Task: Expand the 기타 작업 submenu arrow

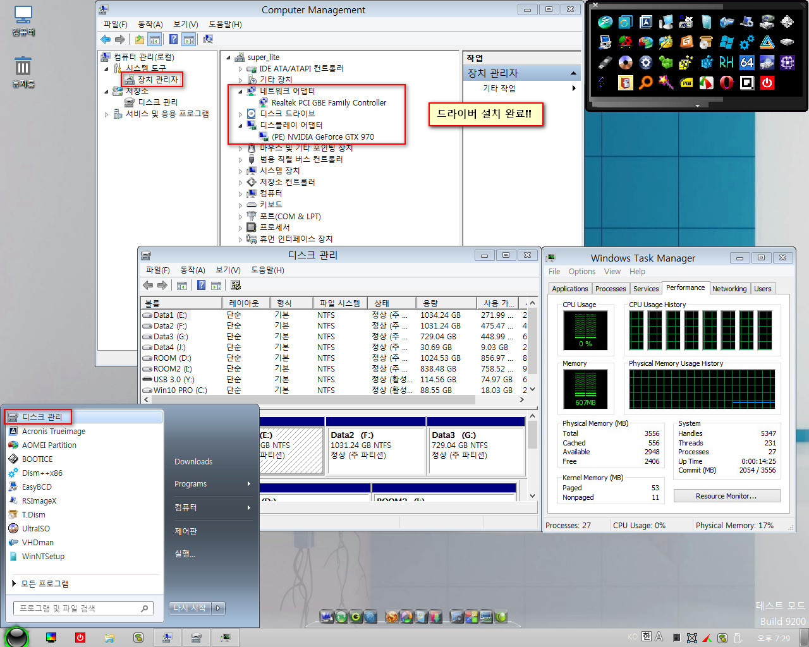Action: [x=573, y=88]
